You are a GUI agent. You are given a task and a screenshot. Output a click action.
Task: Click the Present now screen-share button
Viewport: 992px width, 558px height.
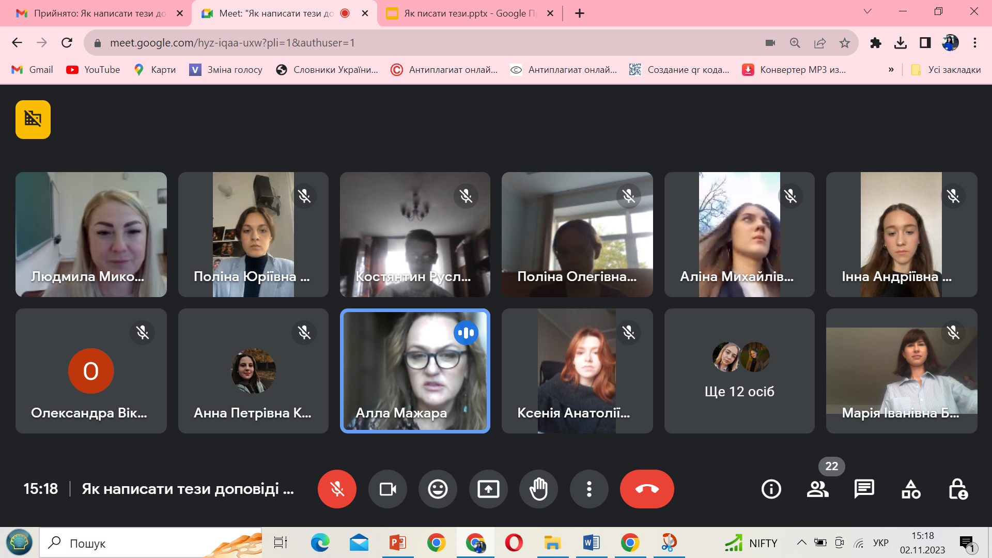coord(488,489)
